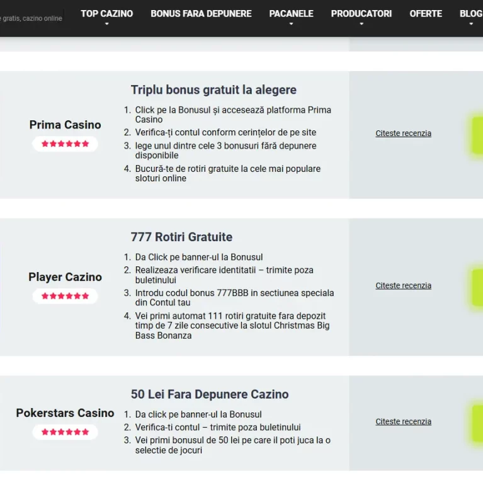Expand TOP CAZINO dropdown arrow
Screen dimensions: 483x483
pyautogui.click(x=106, y=24)
